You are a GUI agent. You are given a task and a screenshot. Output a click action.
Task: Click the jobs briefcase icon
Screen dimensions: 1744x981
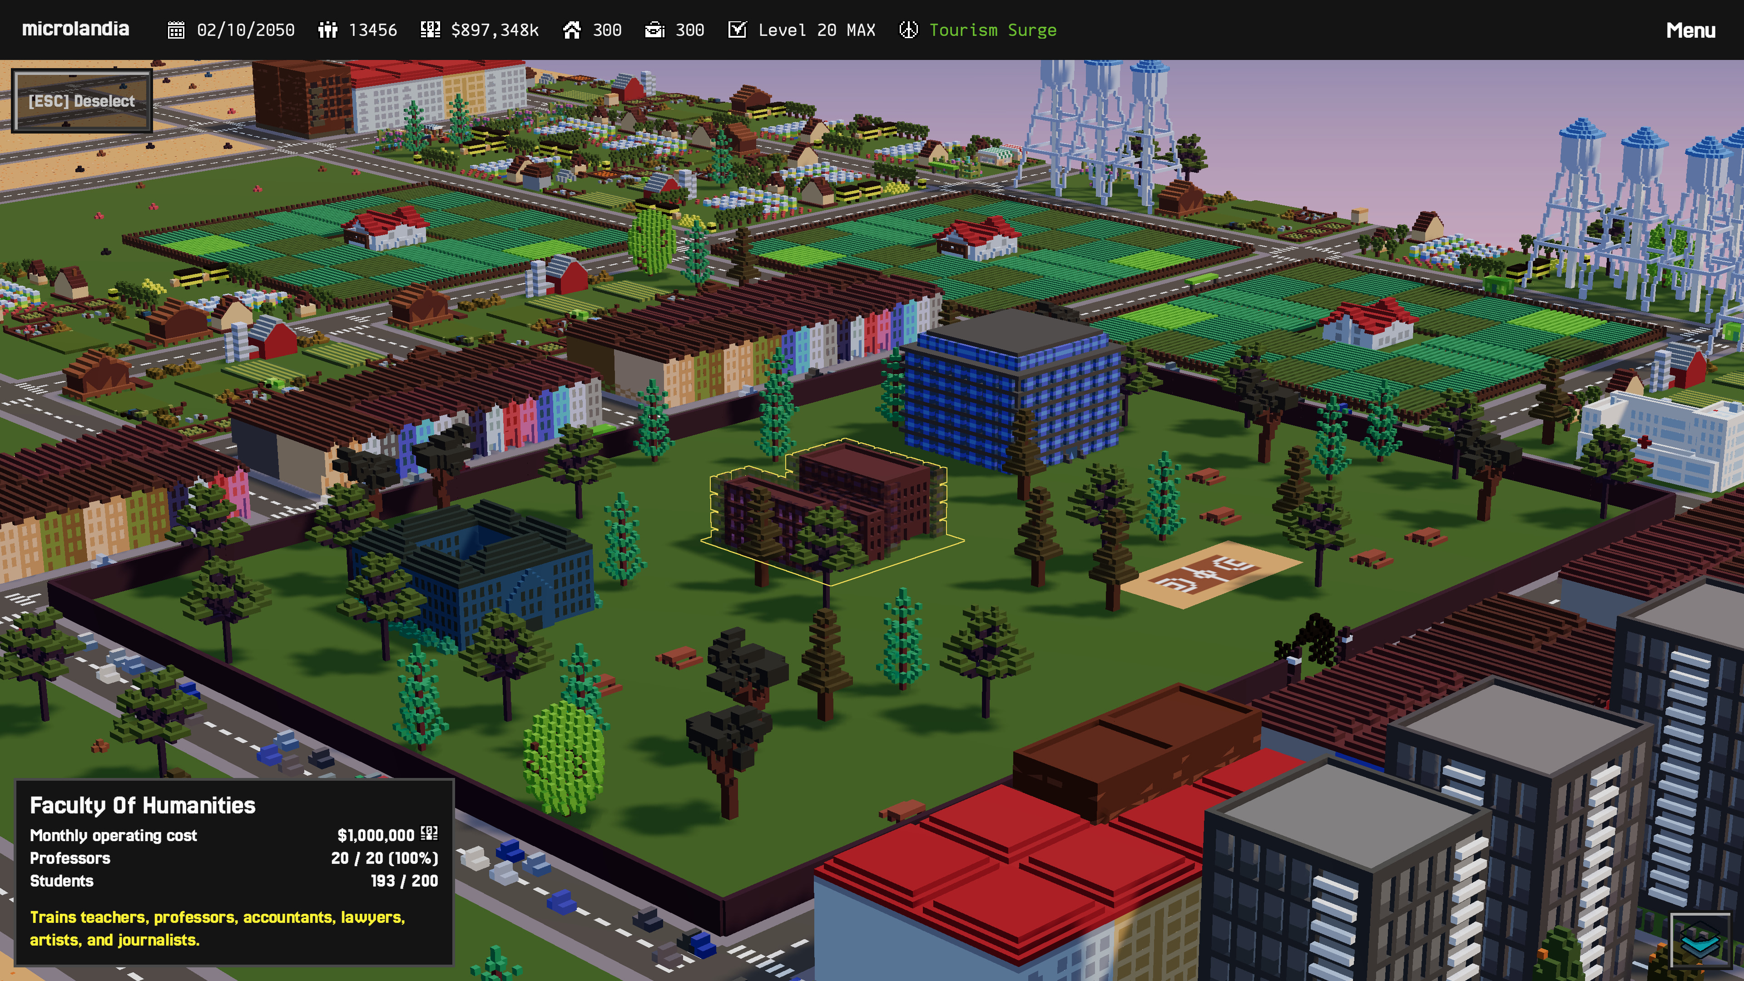tap(654, 30)
